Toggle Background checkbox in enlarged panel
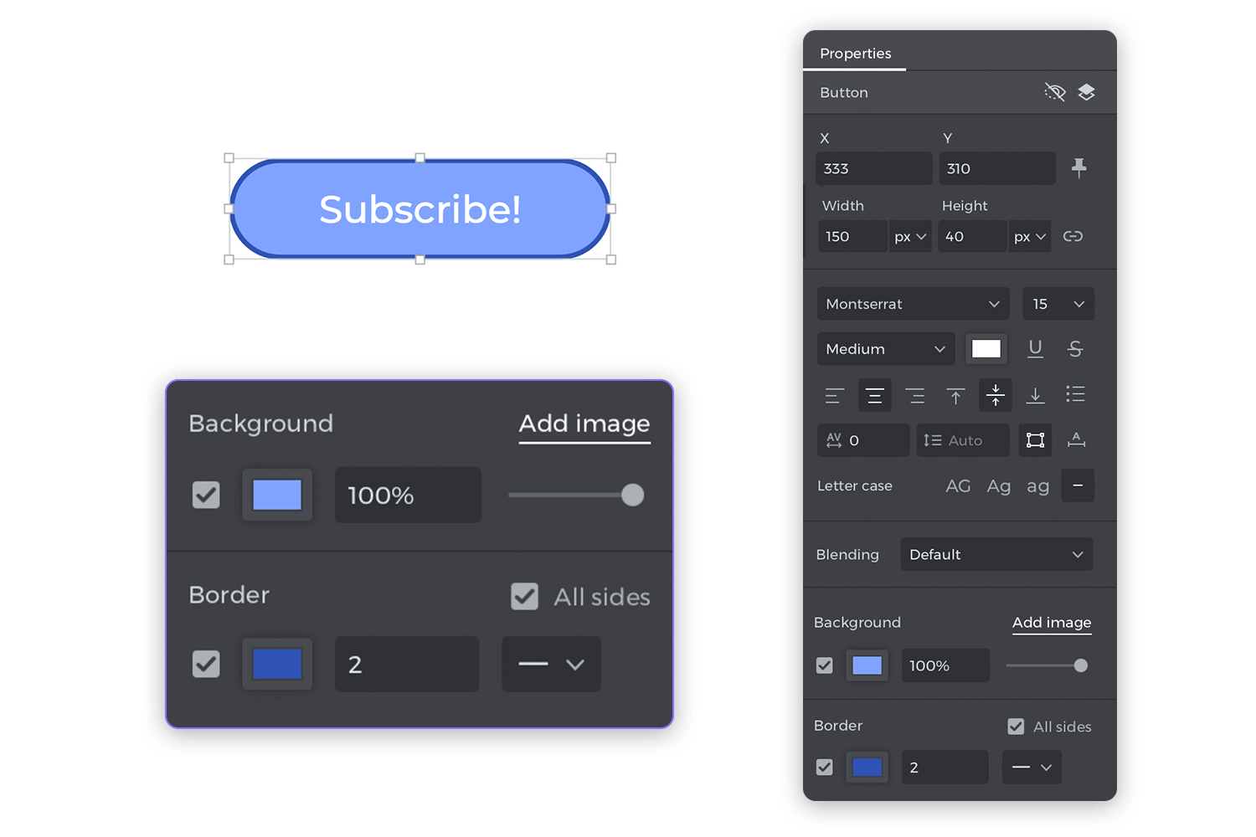Viewport: 1256px width, 837px height. (x=206, y=495)
